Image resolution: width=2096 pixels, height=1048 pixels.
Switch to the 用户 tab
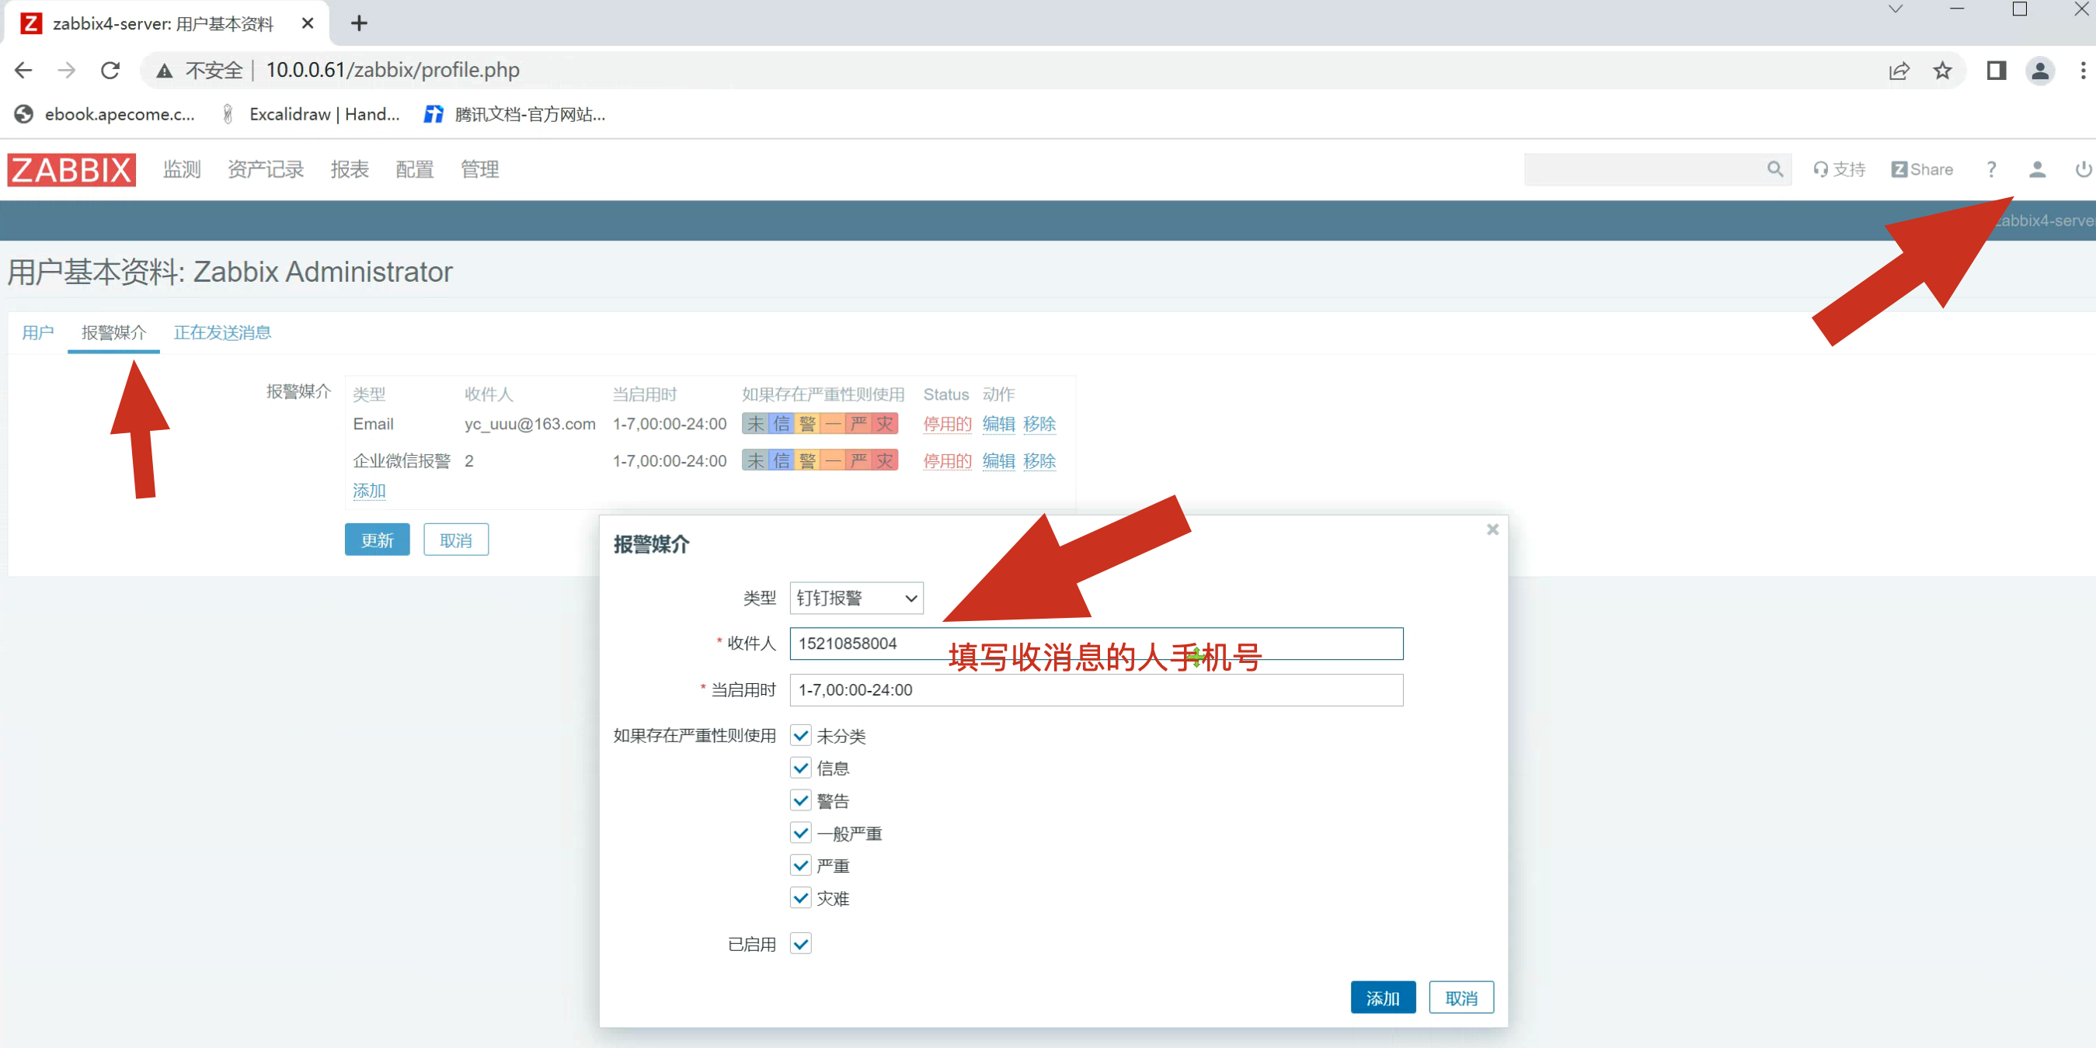point(37,332)
